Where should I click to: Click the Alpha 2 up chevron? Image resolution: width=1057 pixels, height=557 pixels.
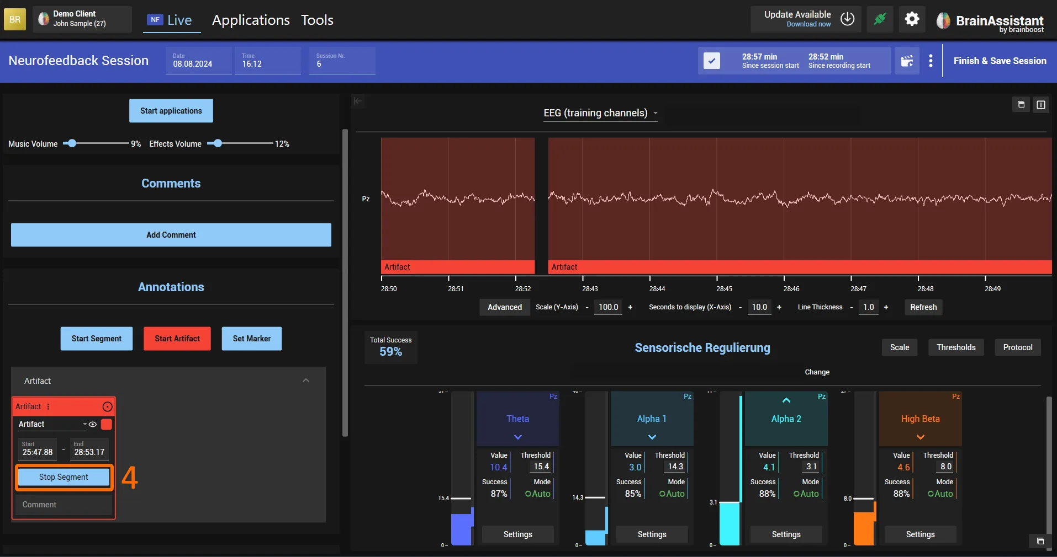[x=786, y=400]
